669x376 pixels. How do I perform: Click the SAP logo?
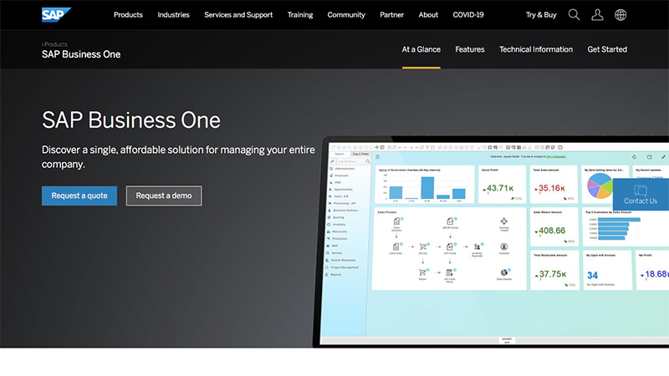coord(56,14)
